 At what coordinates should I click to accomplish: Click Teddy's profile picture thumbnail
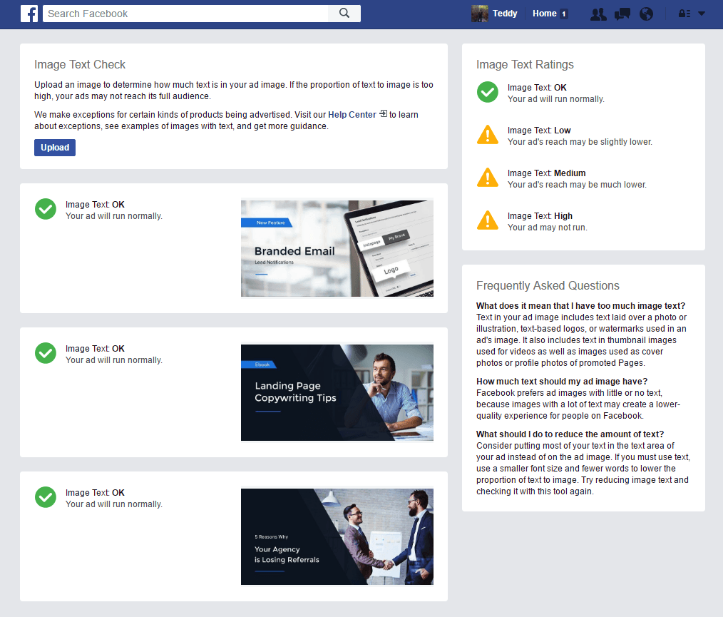[478, 14]
